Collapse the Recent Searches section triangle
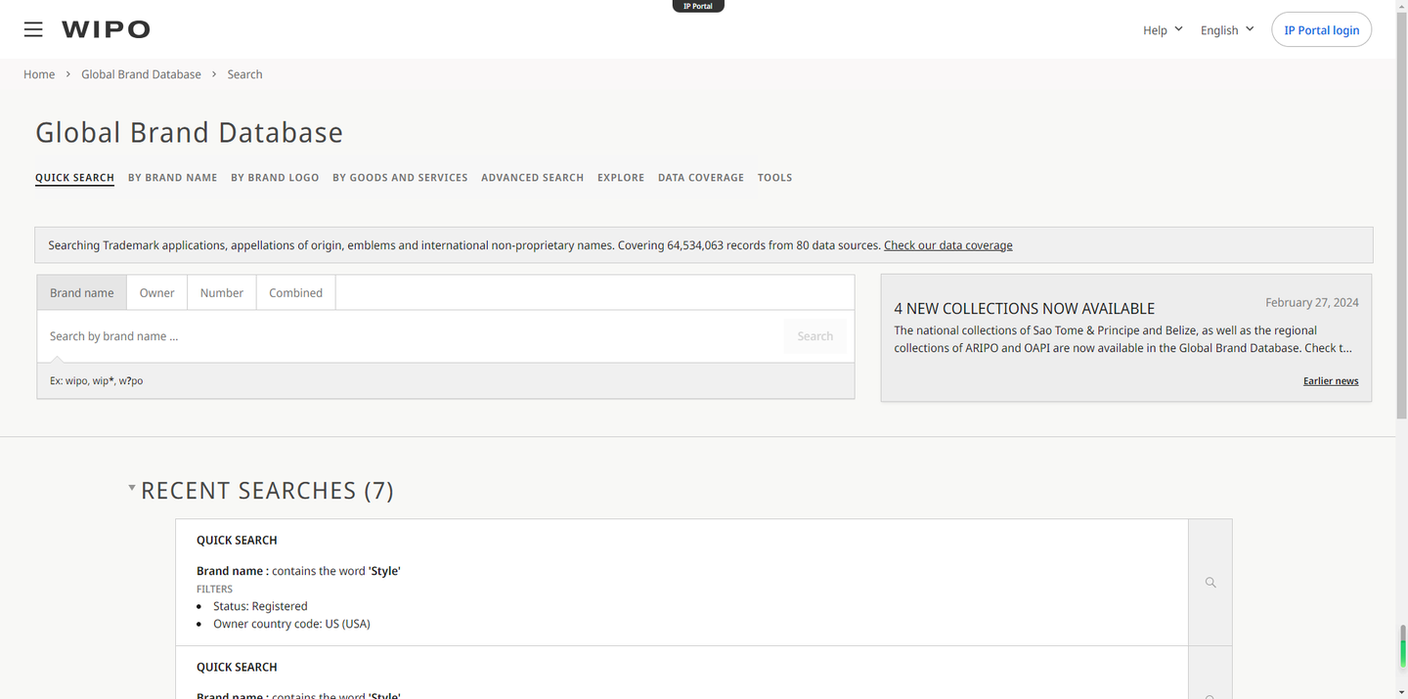Screen dimensions: 1408x699 132,487
